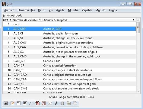The image size is (143, 109).
Task: Click 'Australia, capital formation' label
Action: tap(60, 34)
